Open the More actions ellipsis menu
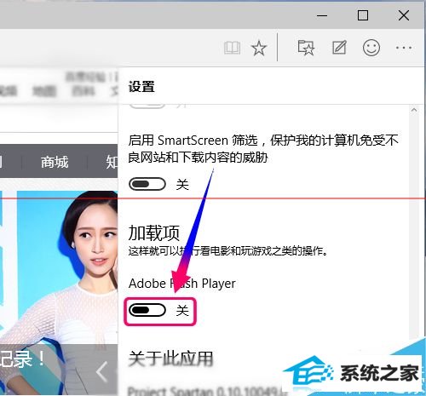Image resolution: width=426 pixels, height=396 pixels. (x=404, y=48)
